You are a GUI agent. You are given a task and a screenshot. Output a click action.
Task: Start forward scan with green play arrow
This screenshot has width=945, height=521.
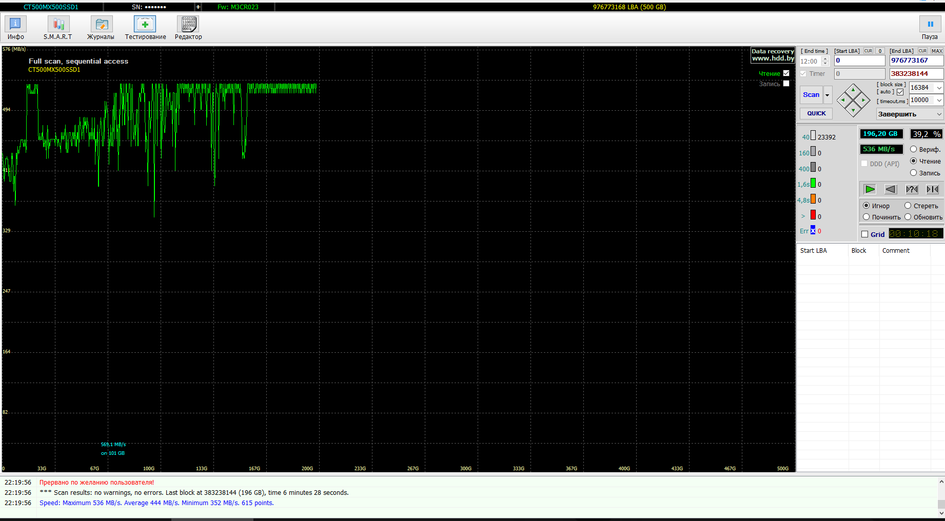pyautogui.click(x=870, y=189)
